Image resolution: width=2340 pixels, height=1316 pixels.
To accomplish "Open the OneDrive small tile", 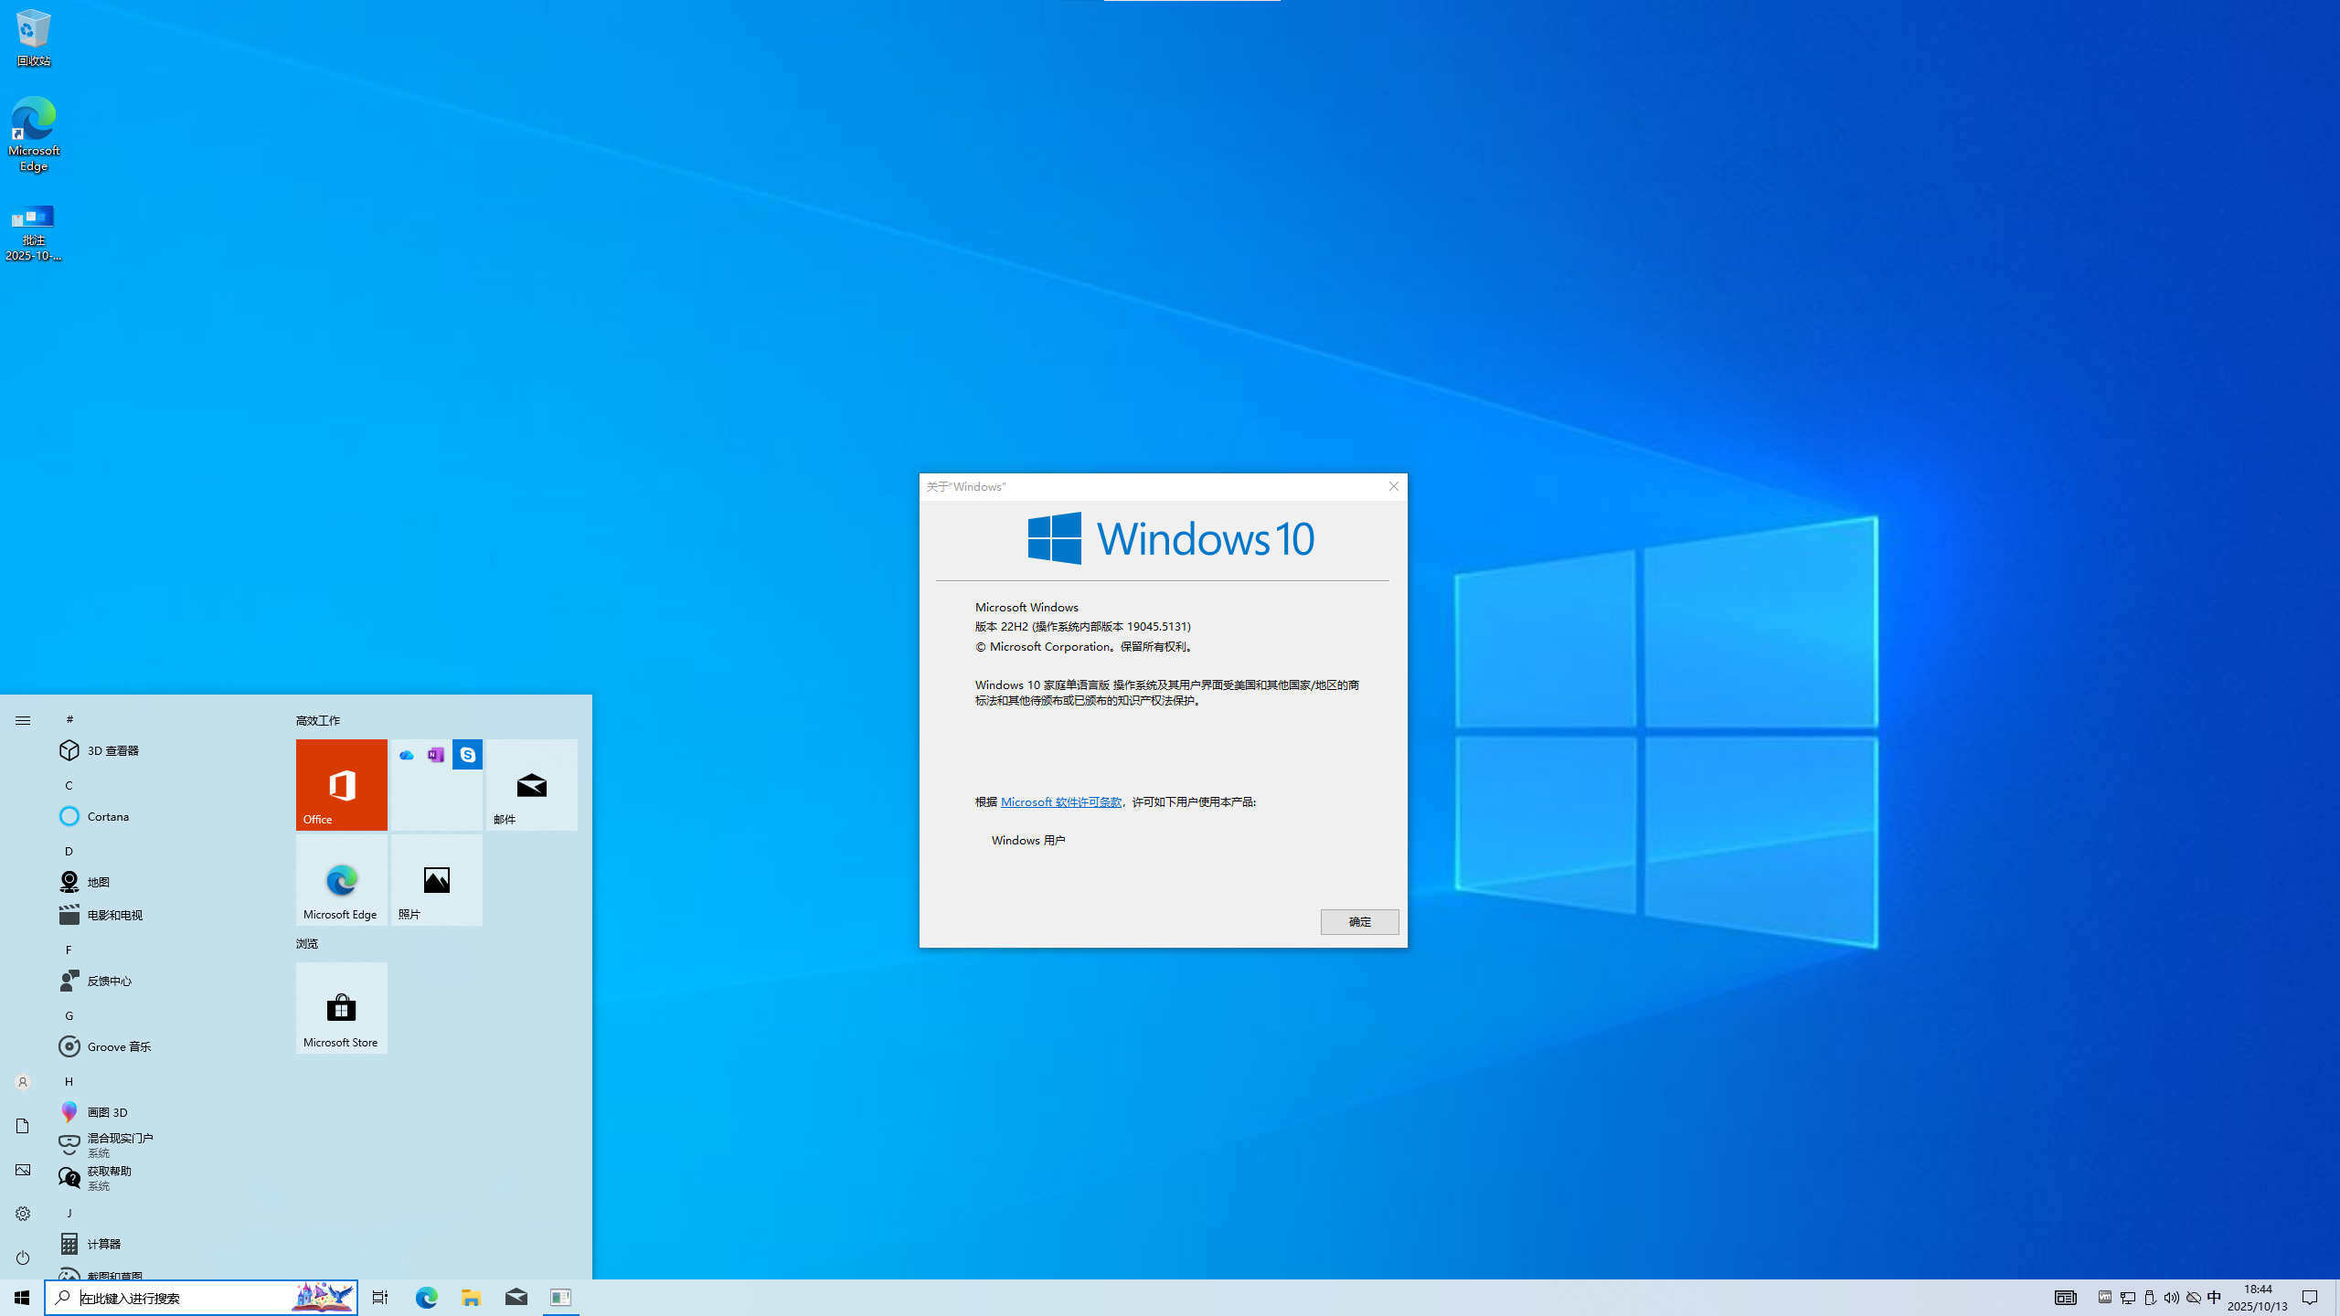I will (x=406, y=755).
